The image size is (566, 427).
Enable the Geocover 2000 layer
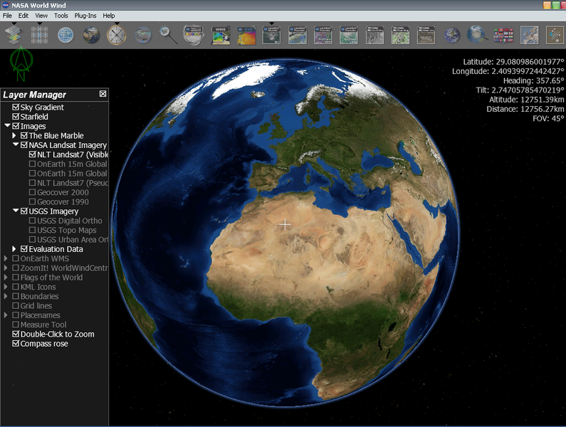pos(32,192)
